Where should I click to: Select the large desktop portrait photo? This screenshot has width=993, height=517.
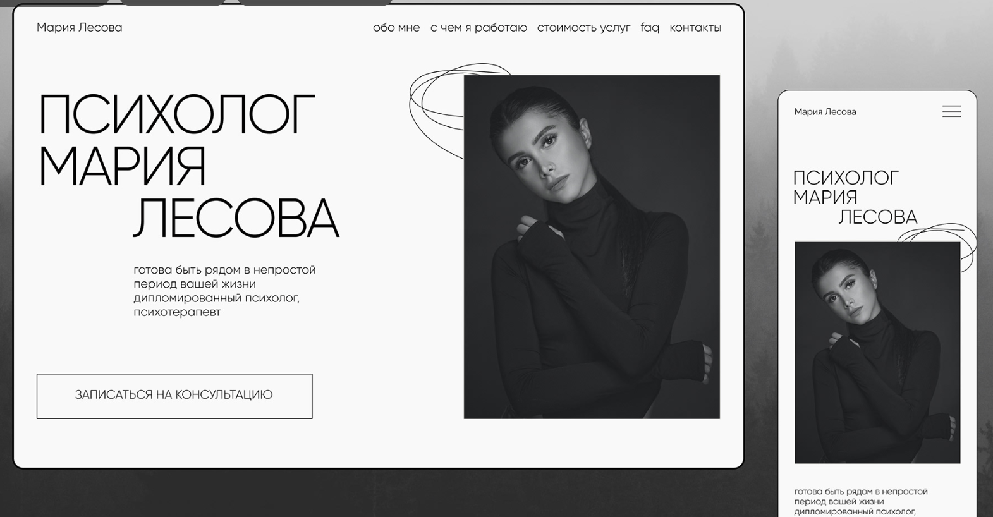(x=592, y=246)
